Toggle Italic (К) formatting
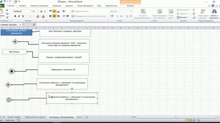 tap(19, 16)
